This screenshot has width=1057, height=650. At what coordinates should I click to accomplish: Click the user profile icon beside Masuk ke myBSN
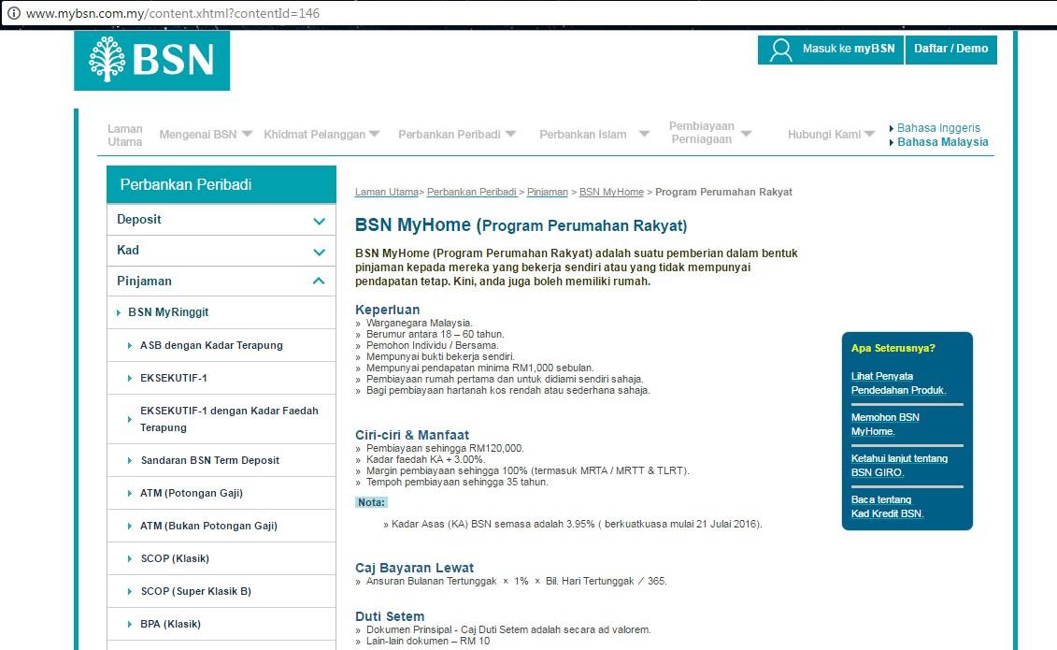[x=780, y=50]
